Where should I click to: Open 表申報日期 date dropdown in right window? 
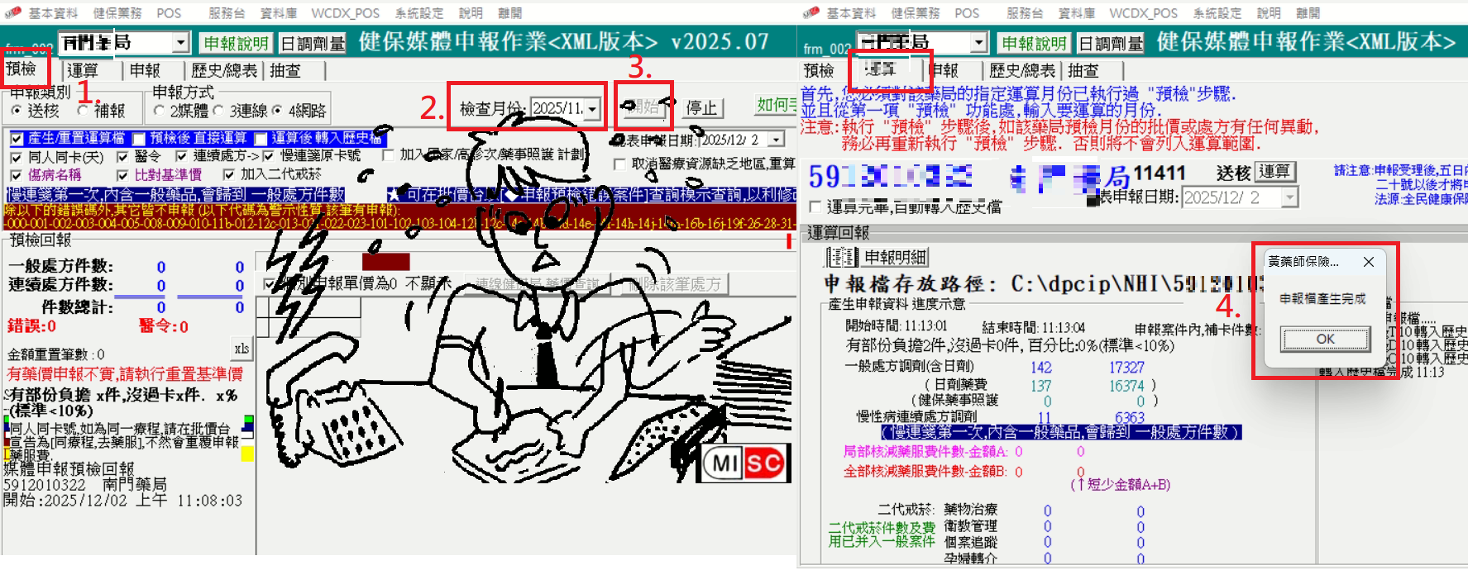1290,197
